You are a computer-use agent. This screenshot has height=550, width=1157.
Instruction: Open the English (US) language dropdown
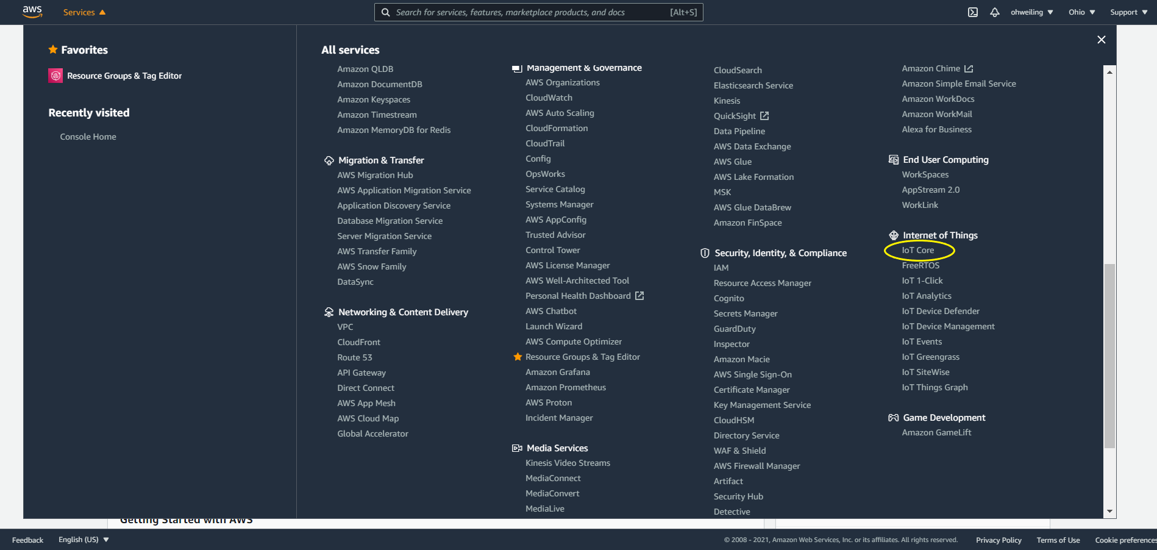click(84, 540)
